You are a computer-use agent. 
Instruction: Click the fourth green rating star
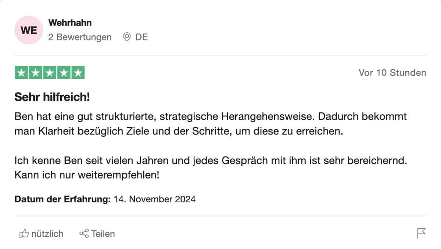tap(64, 73)
